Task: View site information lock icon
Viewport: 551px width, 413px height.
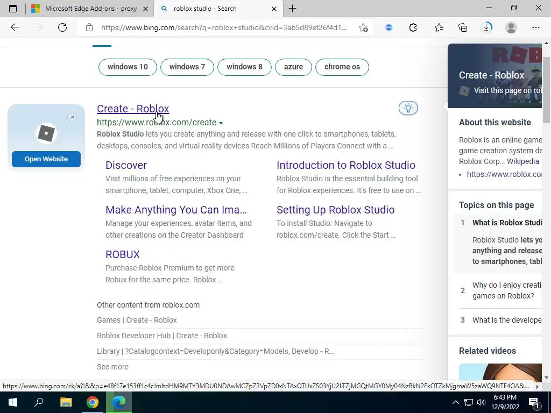Action: tap(89, 27)
